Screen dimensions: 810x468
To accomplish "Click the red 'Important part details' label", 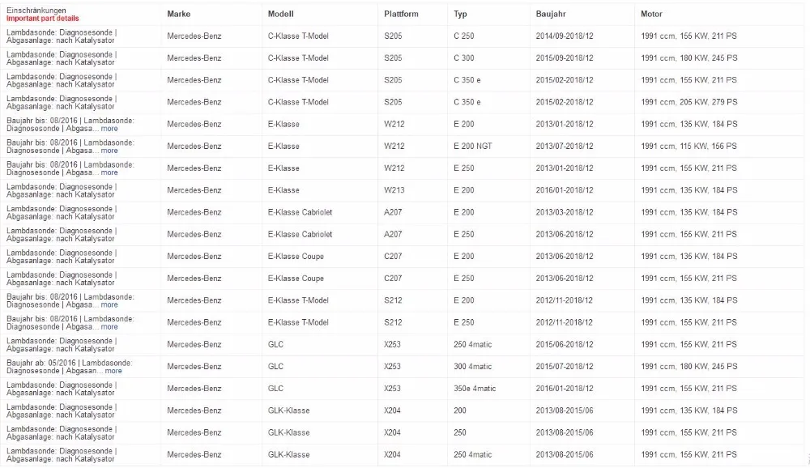I will pos(42,19).
